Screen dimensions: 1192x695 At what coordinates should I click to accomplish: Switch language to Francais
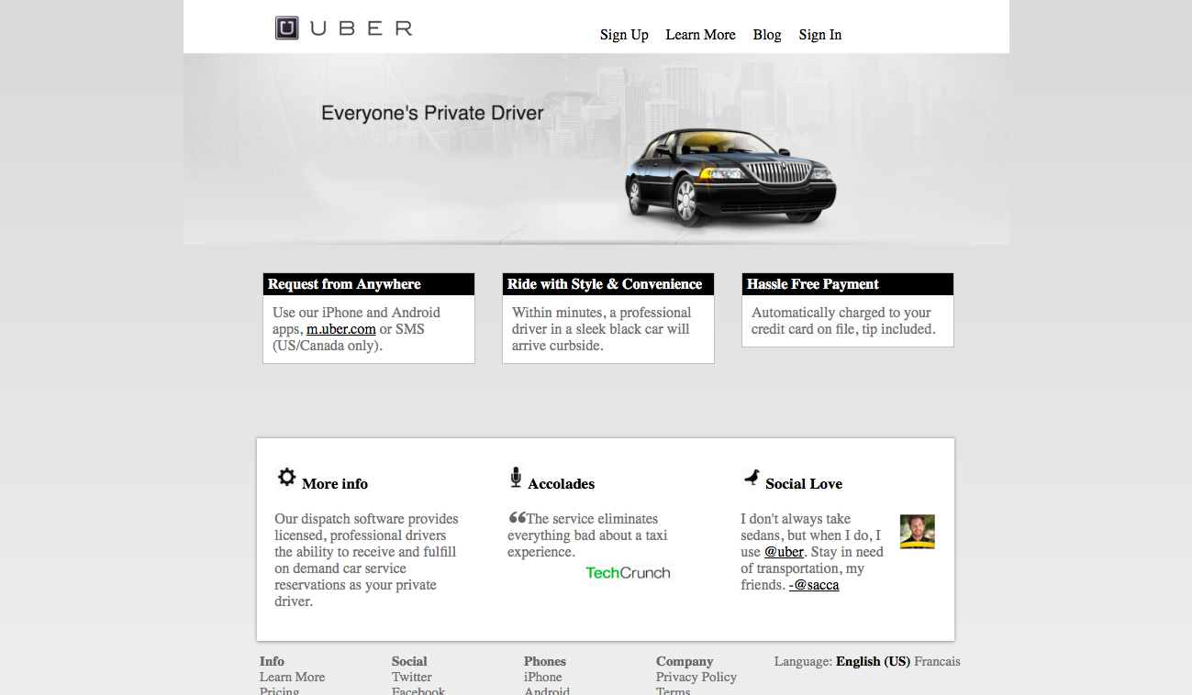coord(937,661)
